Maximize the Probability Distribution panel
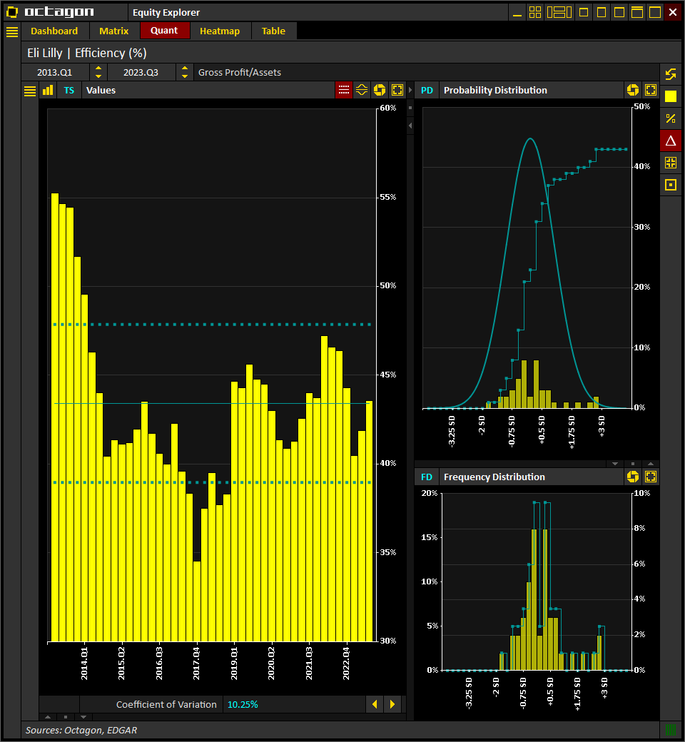 click(651, 90)
